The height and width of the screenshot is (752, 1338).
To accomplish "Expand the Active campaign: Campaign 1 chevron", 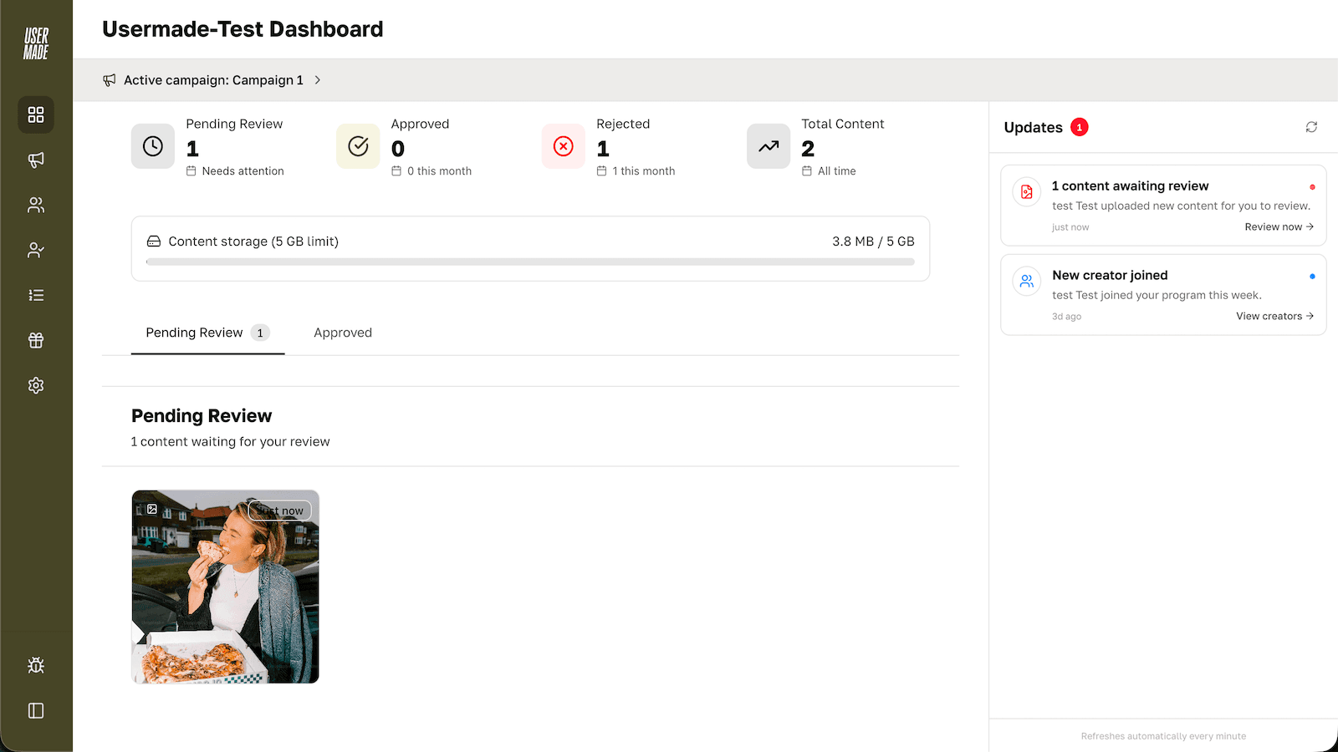I will pyautogui.click(x=318, y=80).
